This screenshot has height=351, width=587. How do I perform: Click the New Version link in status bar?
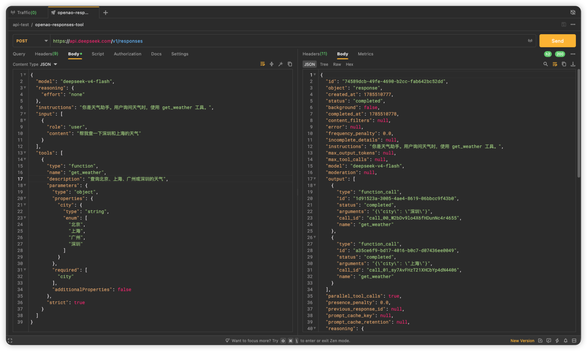(x=522, y=341)
